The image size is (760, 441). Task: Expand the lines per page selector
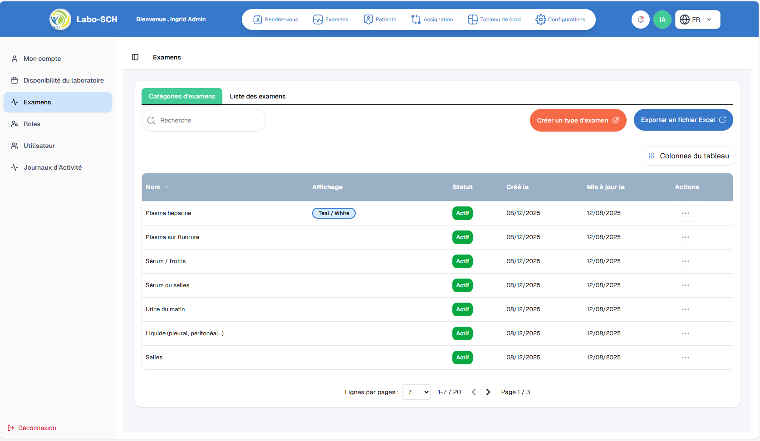417,392
